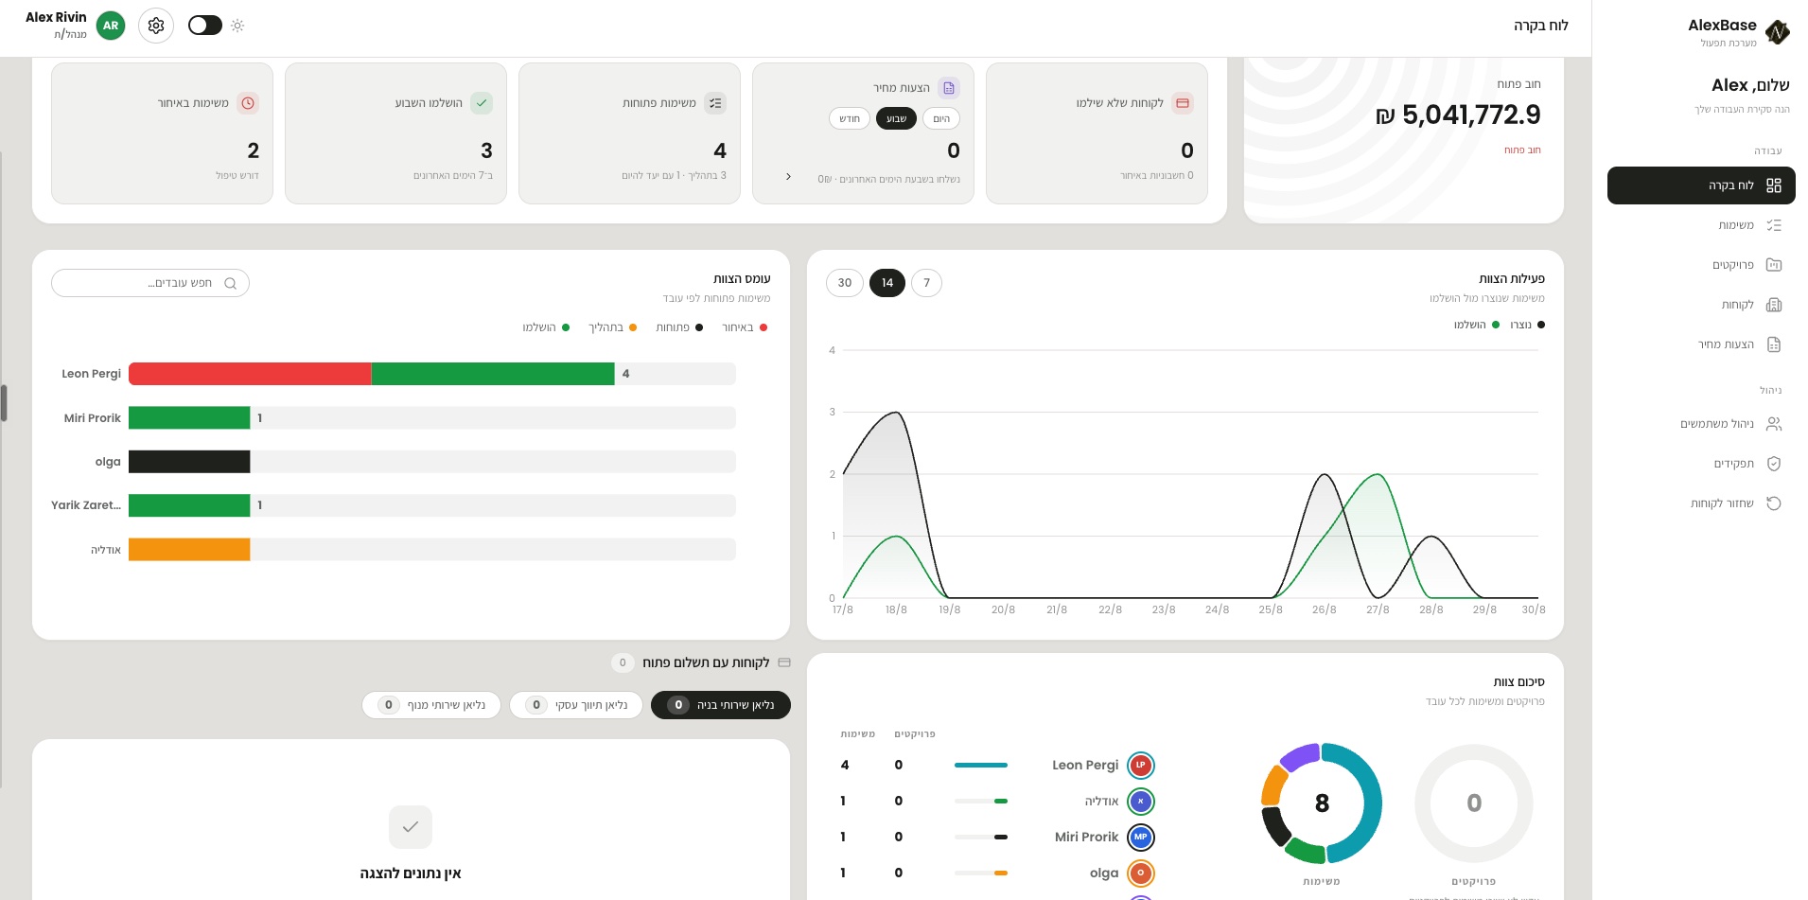Click the red card icon on לקוחות שלא שילמו

pyautogui.click(x=1183, y=103)
